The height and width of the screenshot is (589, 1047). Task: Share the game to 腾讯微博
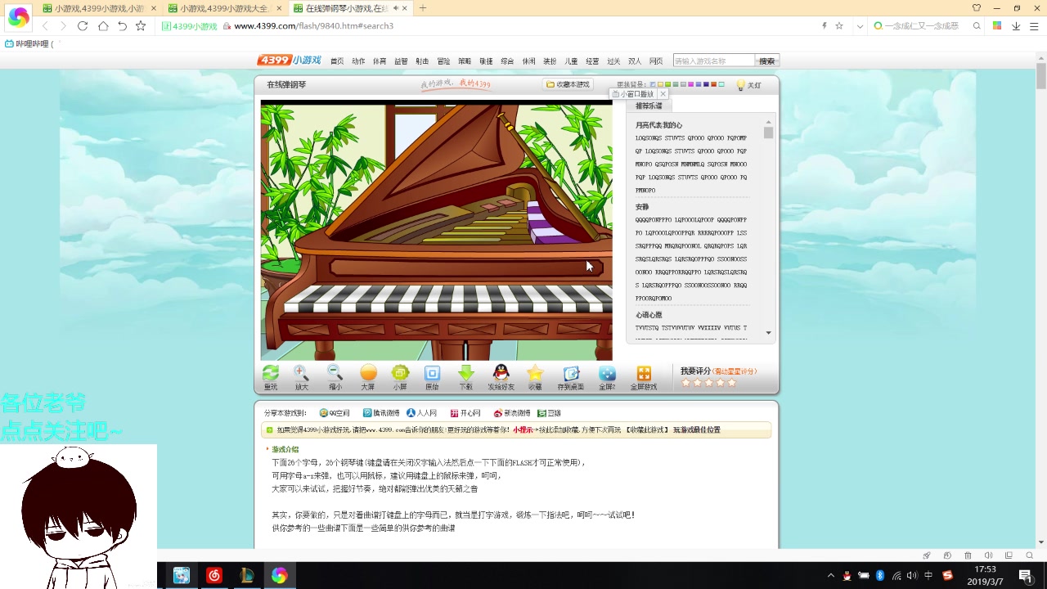(381, 413)
